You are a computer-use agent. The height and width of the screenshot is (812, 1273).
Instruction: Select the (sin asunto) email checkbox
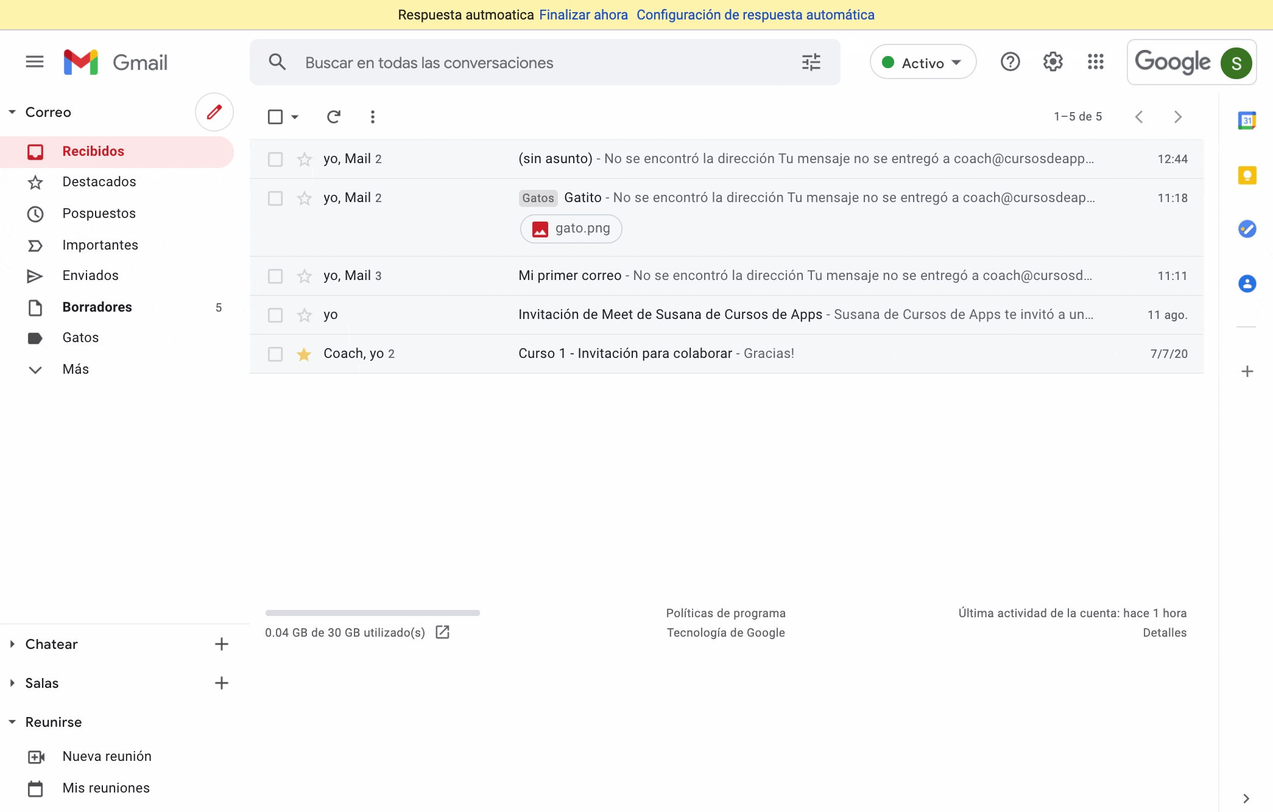[275, 159]
